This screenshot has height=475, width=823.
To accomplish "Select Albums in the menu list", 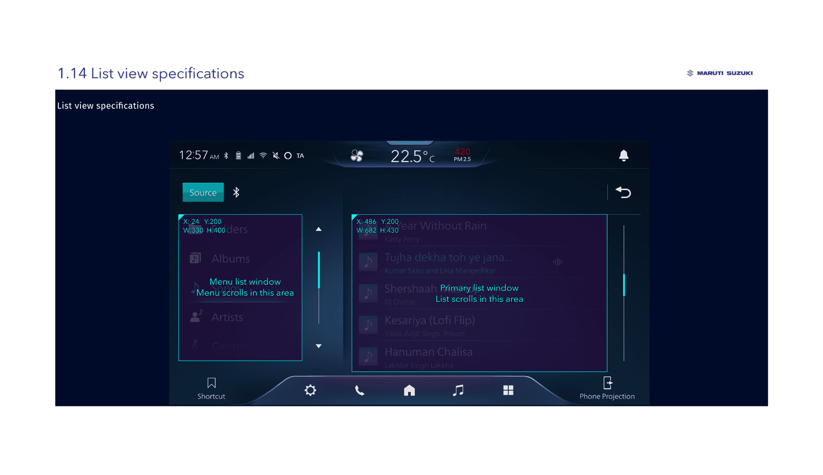I will click(230, 259).
